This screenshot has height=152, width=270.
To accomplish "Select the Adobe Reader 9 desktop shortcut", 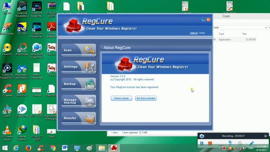I will [51, 30].
